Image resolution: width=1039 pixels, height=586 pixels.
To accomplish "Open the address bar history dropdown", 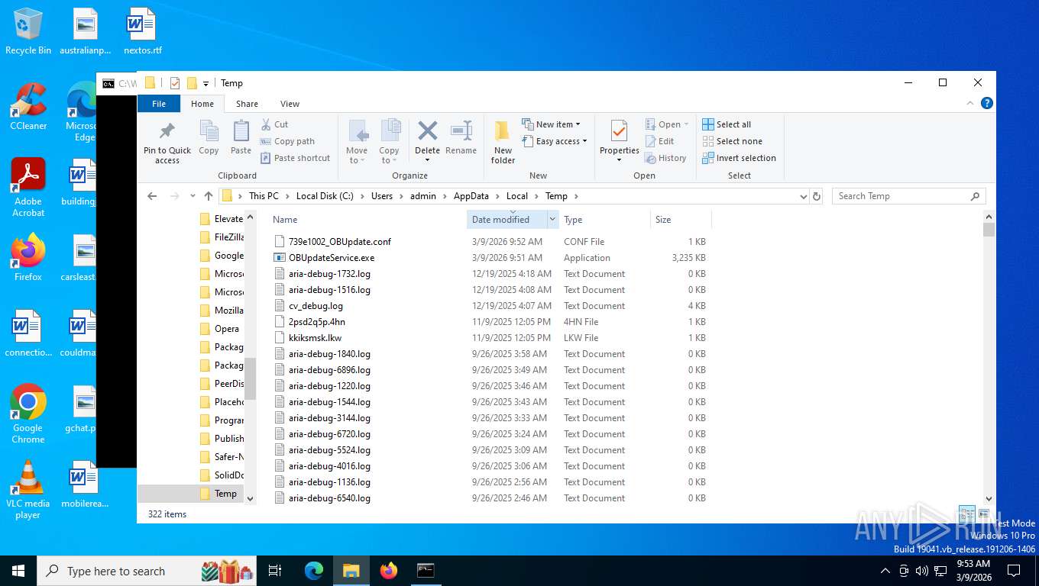I will click(803, 196).
